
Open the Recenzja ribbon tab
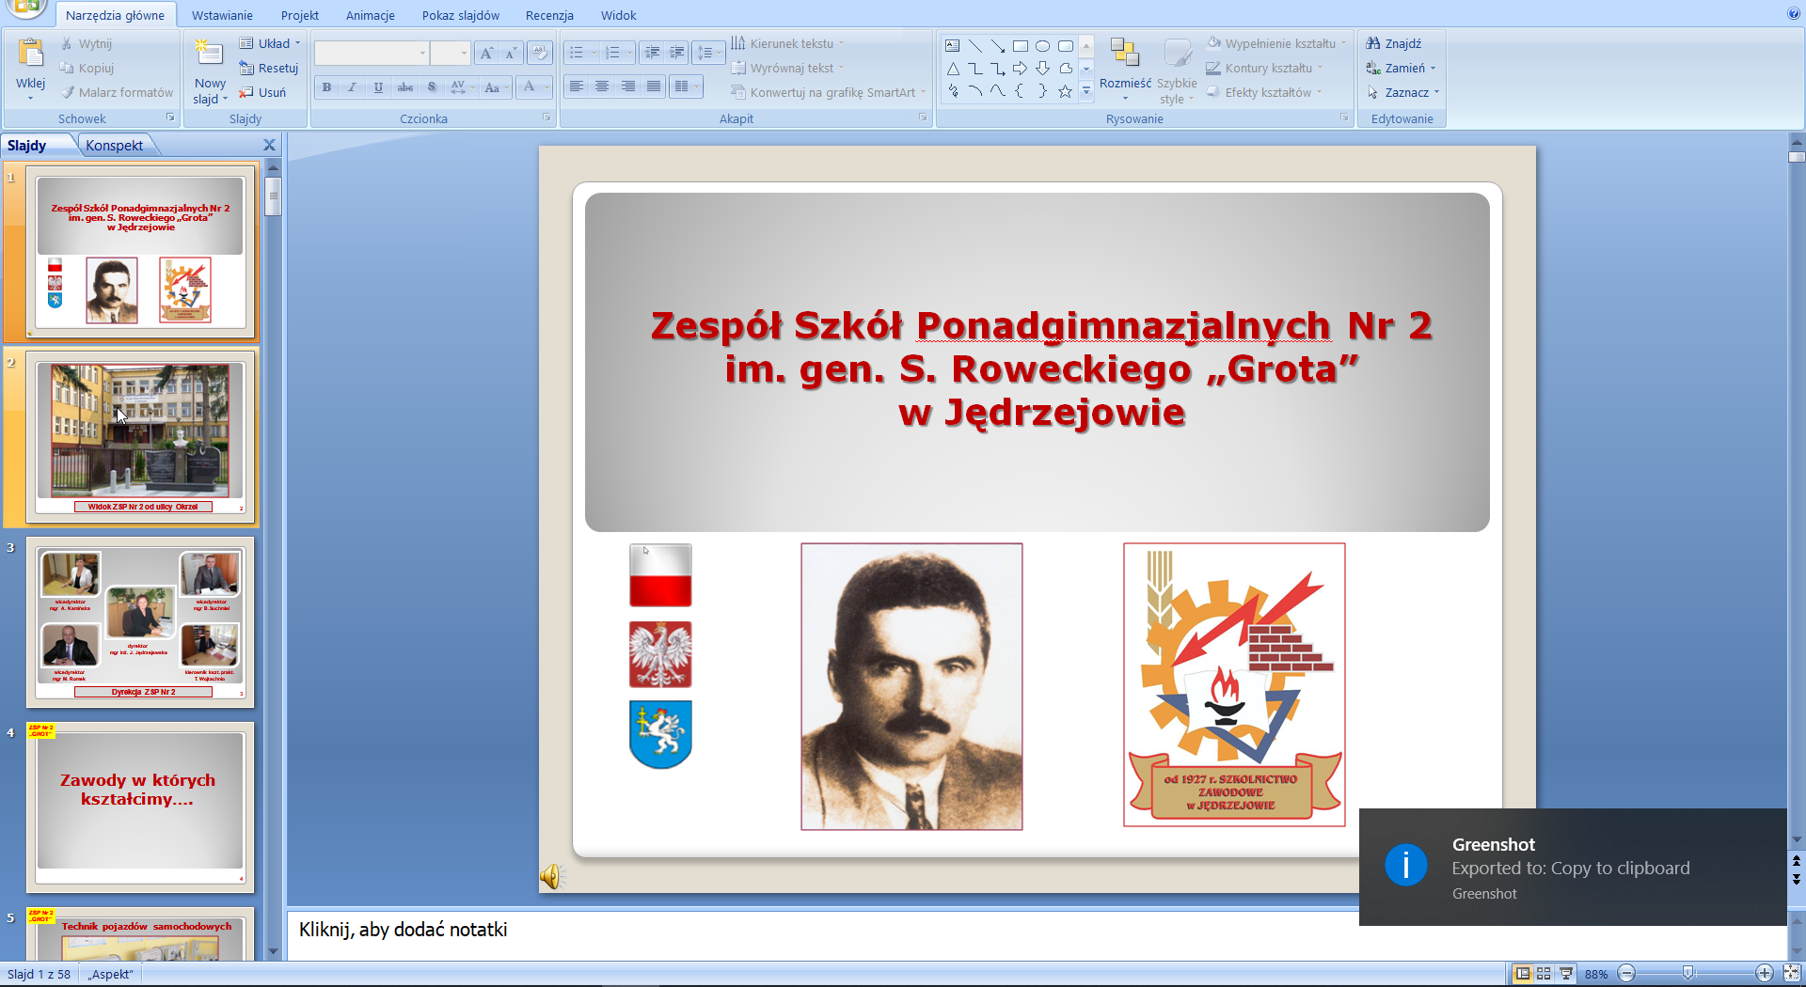pyautogui.click(x=549, y=15)
